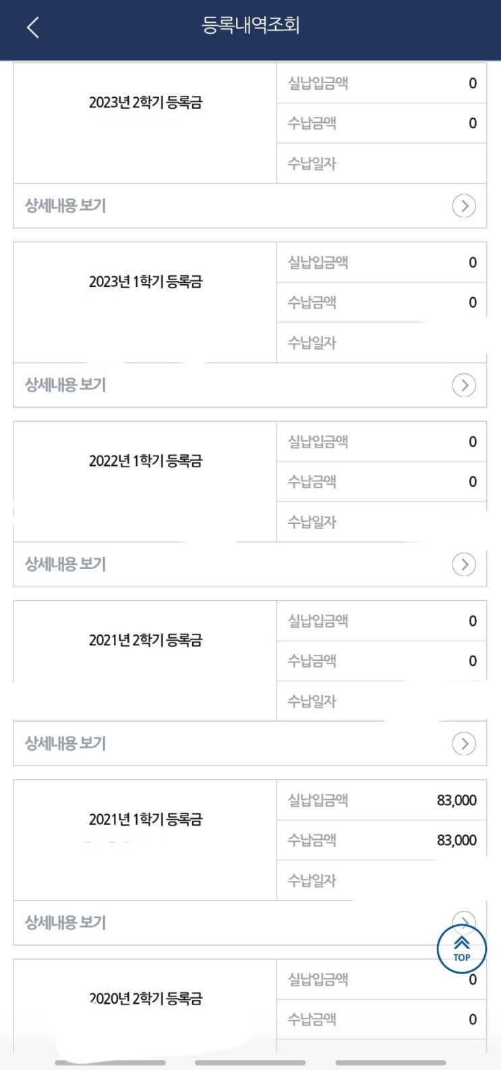Open details arrow for 2021년 2학기 등록금
Image resolution: width=501 pixels, height=1070 pixels.
[464, 744]
